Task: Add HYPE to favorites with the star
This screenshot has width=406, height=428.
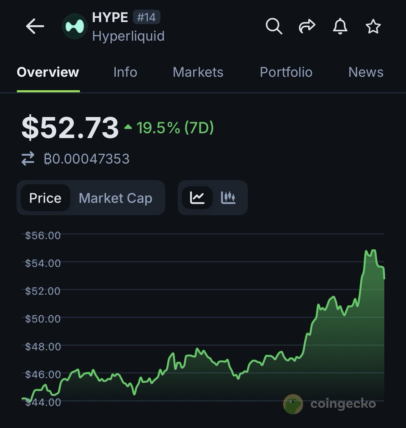Action: (x=373, y=26)
